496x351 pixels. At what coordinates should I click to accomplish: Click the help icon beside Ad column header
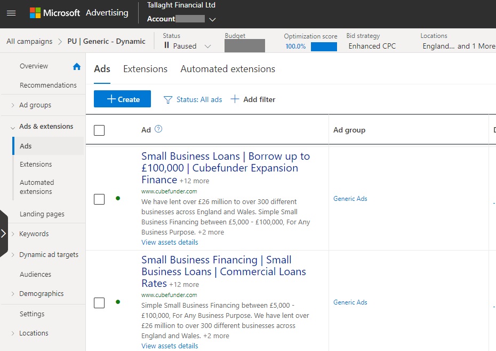pos(158,129)
